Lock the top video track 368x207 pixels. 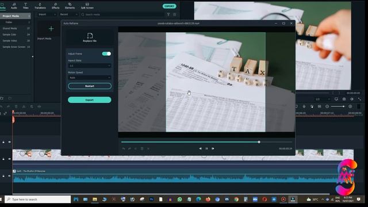[x=3, y=142]
